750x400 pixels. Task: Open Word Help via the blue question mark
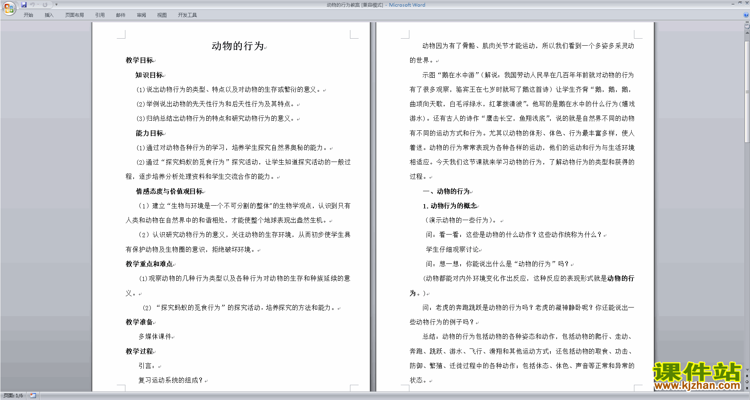tap(746, 15)
